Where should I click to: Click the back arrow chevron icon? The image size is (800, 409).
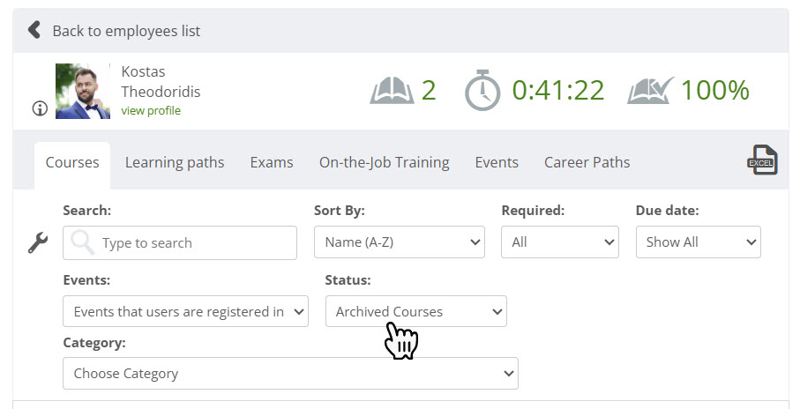34,30
